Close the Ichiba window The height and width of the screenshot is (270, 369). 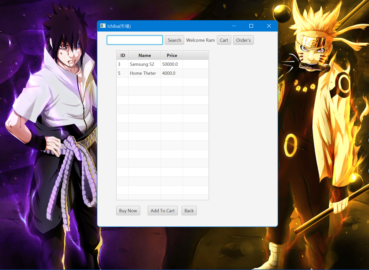[x=269, y=26]
